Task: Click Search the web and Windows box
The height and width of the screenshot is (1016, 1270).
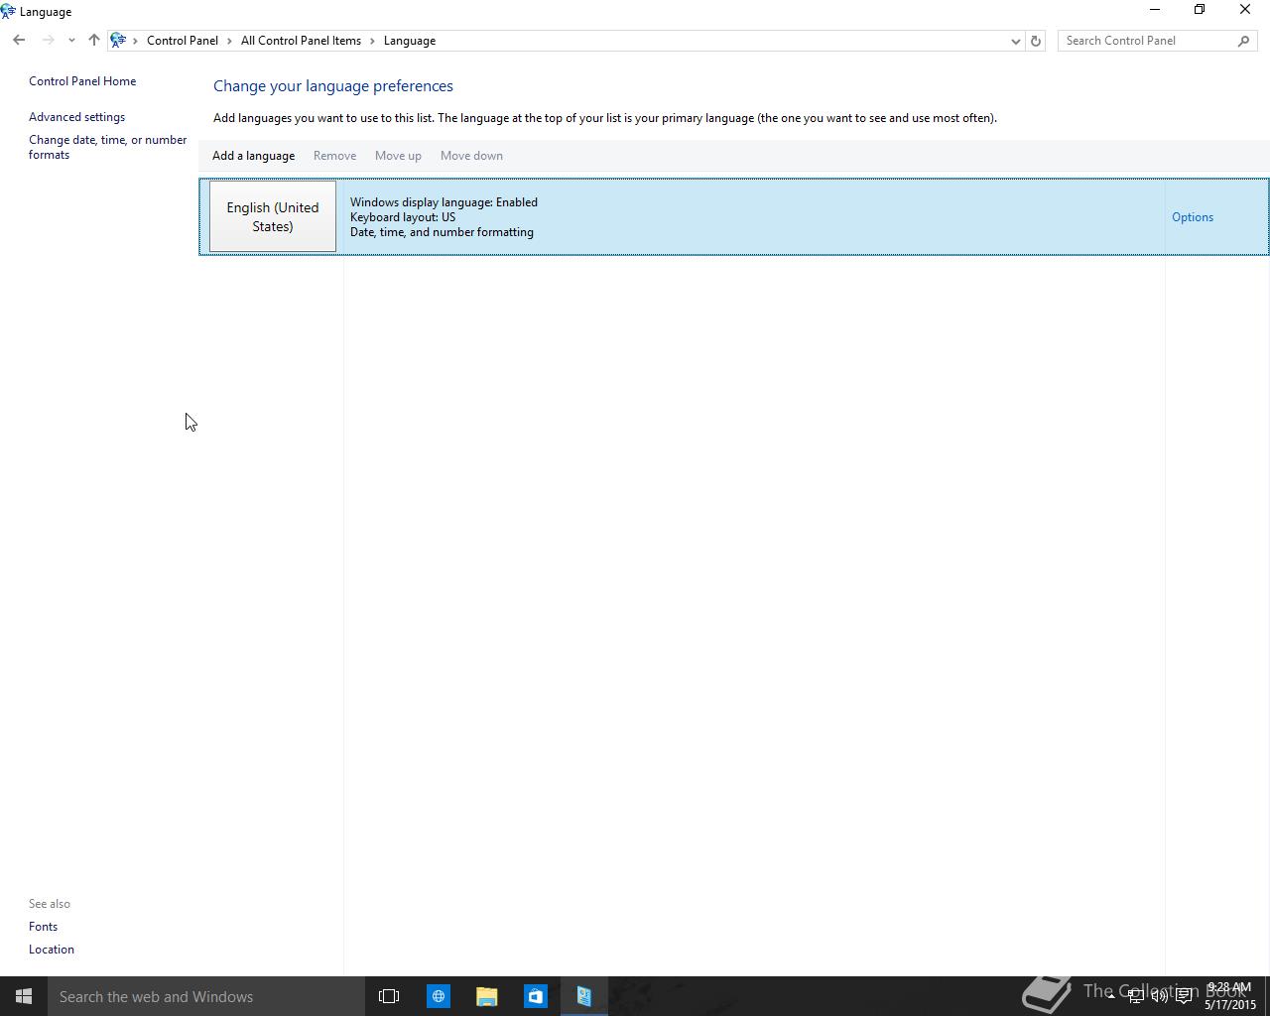Action: pos(206,996)
